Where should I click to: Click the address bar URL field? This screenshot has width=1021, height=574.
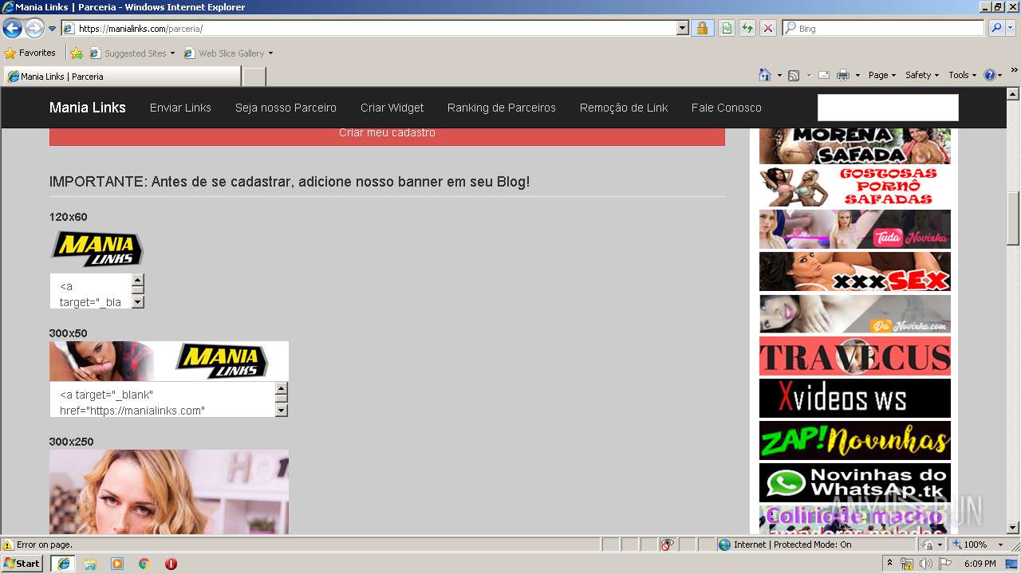tap(369, 29)
